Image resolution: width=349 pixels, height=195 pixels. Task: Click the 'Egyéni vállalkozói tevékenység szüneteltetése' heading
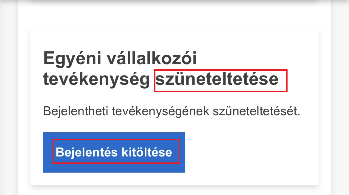120,59
